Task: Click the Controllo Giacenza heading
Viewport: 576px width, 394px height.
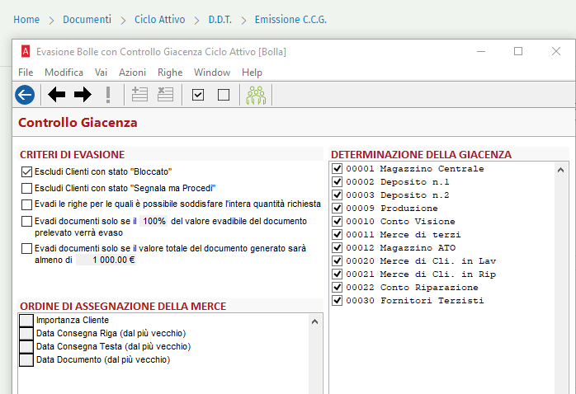Action: pos(78,123)
